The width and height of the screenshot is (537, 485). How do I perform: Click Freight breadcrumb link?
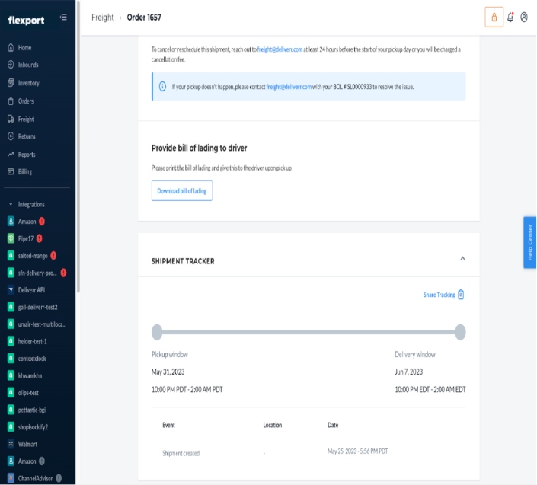click(x=102, y=18)
